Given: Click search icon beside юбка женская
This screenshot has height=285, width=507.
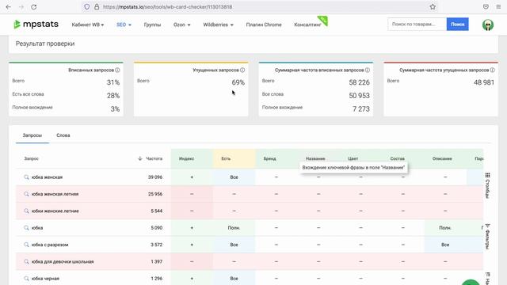Looking at the screenshot, I should [x=26, y=177].
